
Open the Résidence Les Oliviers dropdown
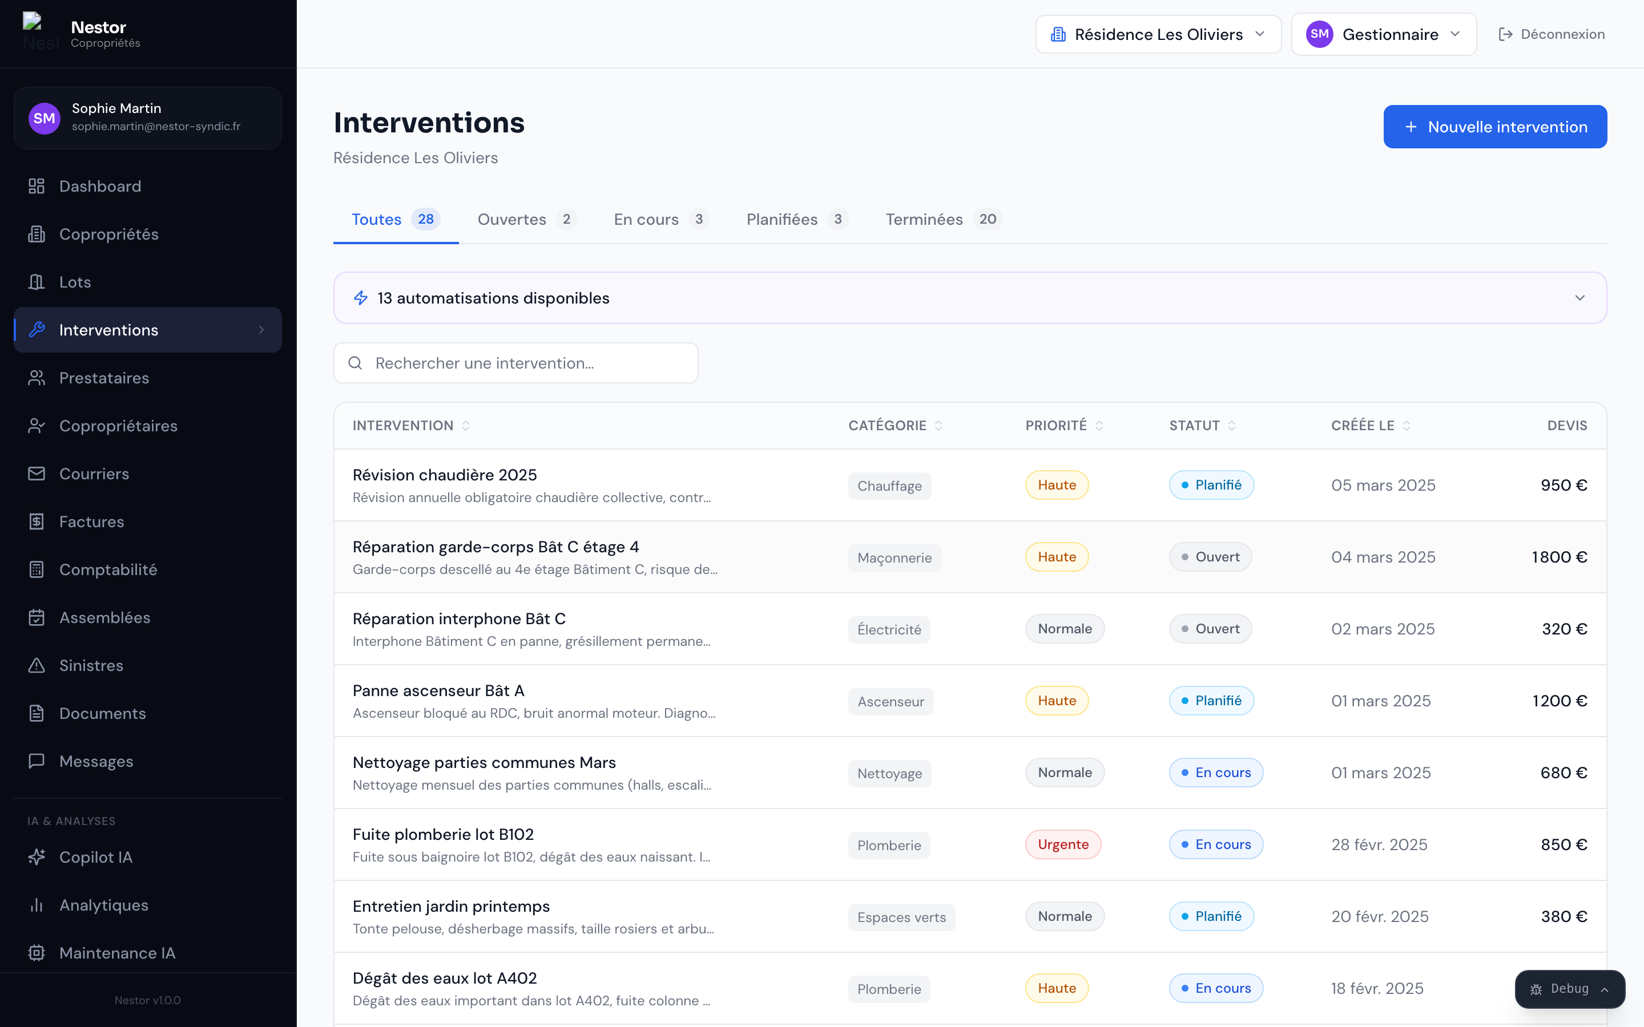[x=1158, y=34]
